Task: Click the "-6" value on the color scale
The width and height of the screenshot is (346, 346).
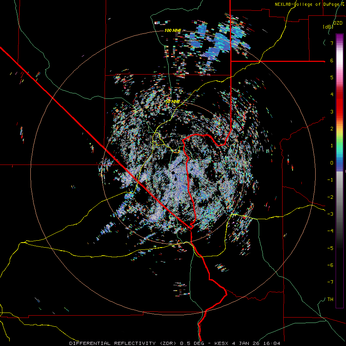Action: pyautogui.click(x=330, y=265)
